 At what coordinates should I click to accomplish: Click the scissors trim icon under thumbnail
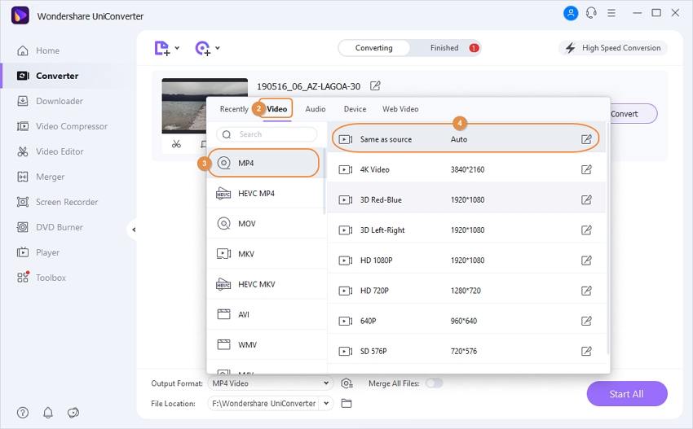click(176, 144)
